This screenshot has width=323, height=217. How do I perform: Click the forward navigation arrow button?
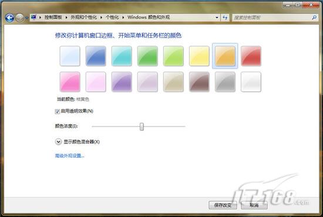pos(20,18)
